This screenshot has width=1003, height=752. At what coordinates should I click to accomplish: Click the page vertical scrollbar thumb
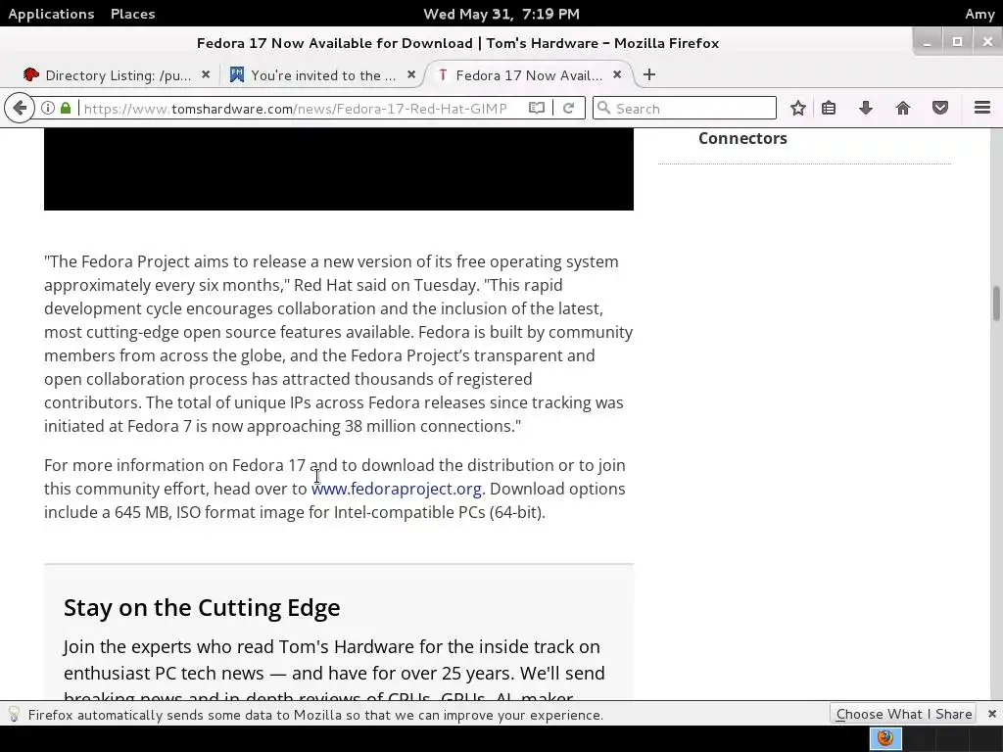point(996,304)
